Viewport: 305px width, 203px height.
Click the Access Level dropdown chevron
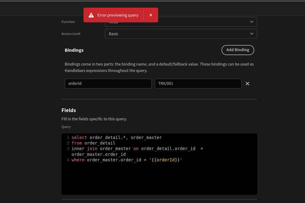pyautogui.click(x=251, y=34)
